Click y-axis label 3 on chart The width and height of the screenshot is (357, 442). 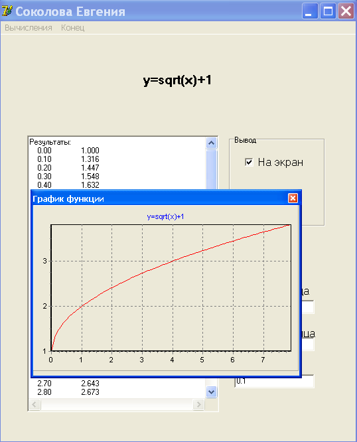pyautogui.click(x=45, y=261)
